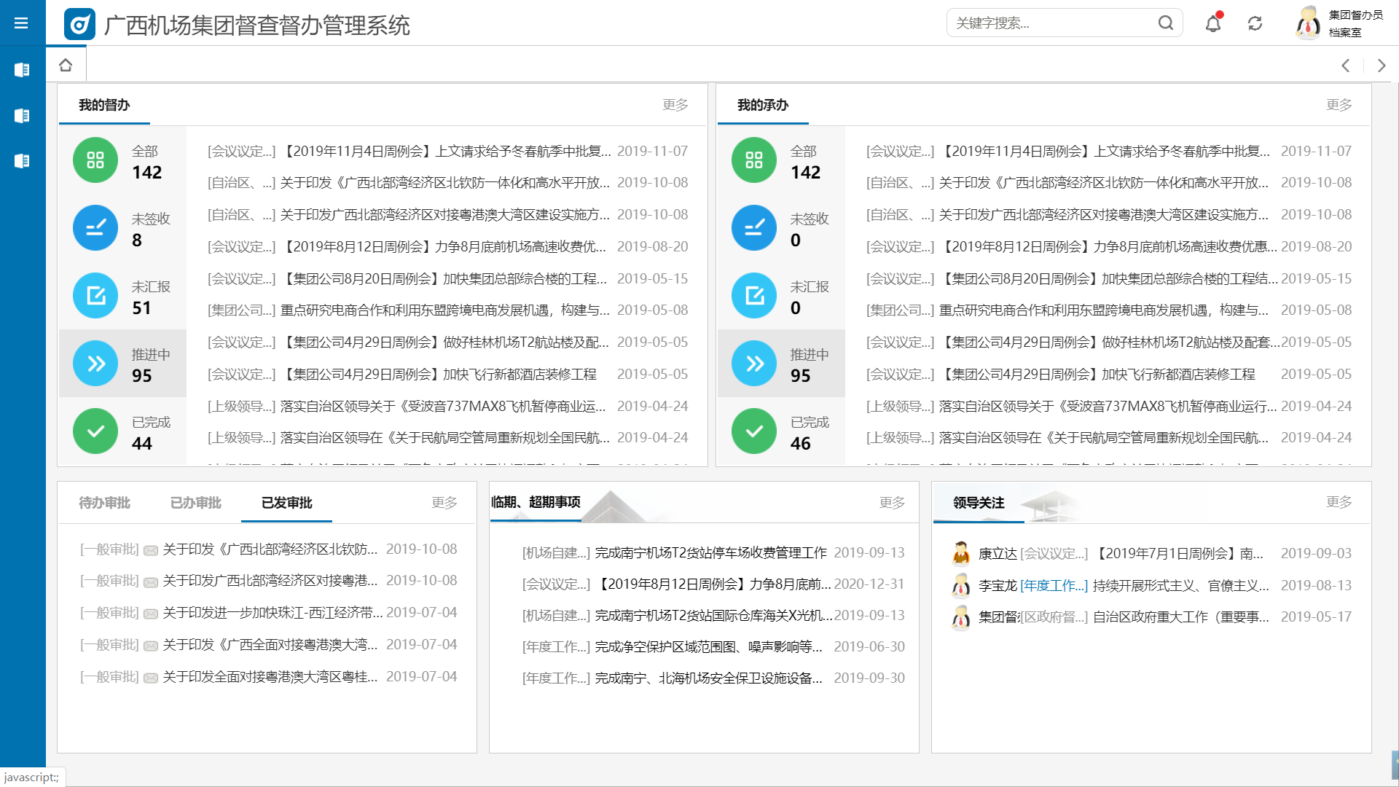Click the system logo icon
Image resolution: width=1399 pixels, height=787 pixels.
click(x=79, y=24)
